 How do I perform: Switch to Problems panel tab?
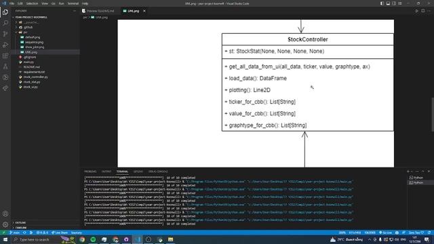[90, 171]
